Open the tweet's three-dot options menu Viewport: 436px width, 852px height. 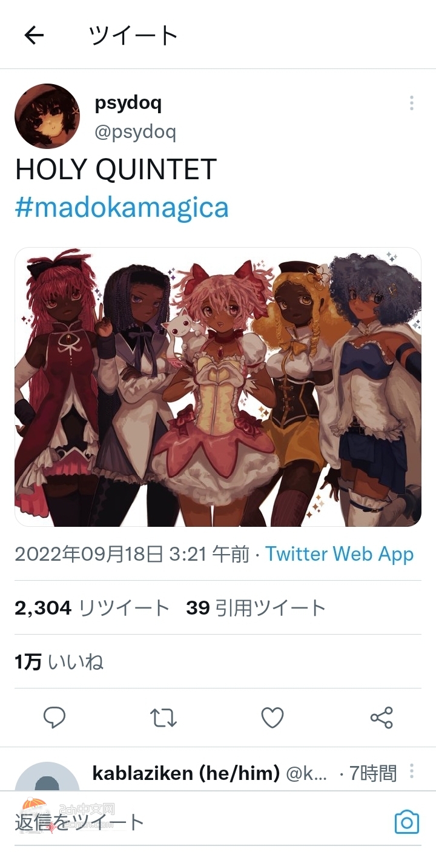point(412,104)
